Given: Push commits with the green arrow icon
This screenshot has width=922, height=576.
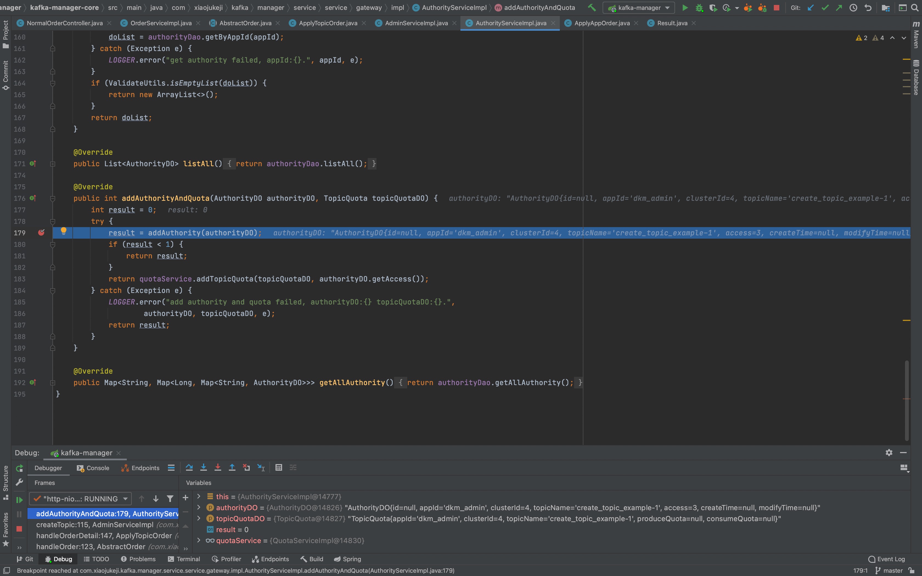Looking at the screenshot, I should coord(839,8).
